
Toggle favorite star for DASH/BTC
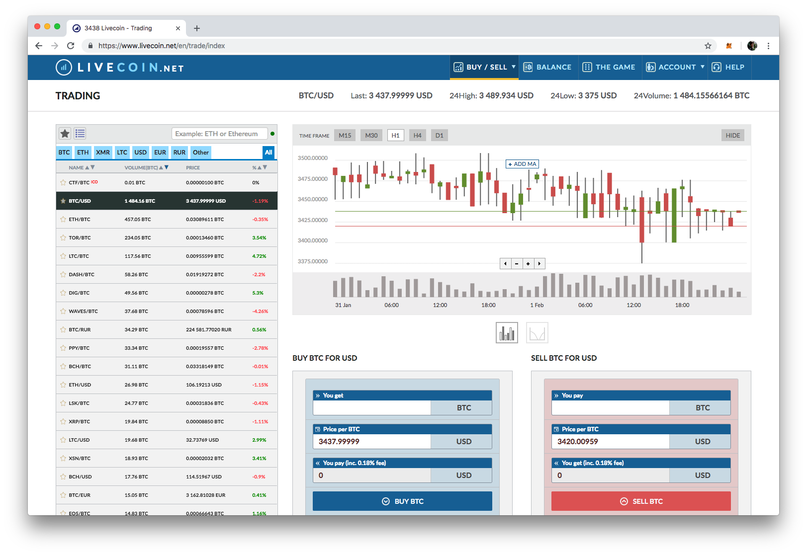pyautogui.click(x=63, y=274)
